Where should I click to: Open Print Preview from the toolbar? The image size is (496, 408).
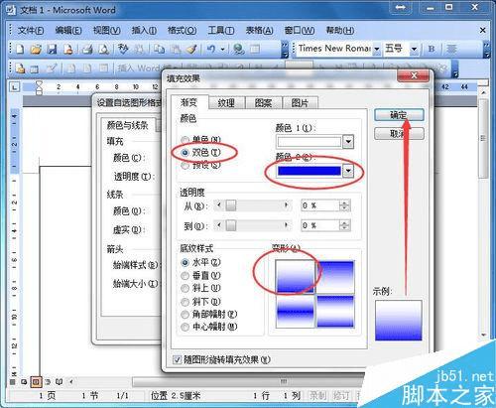click(103, 50)
